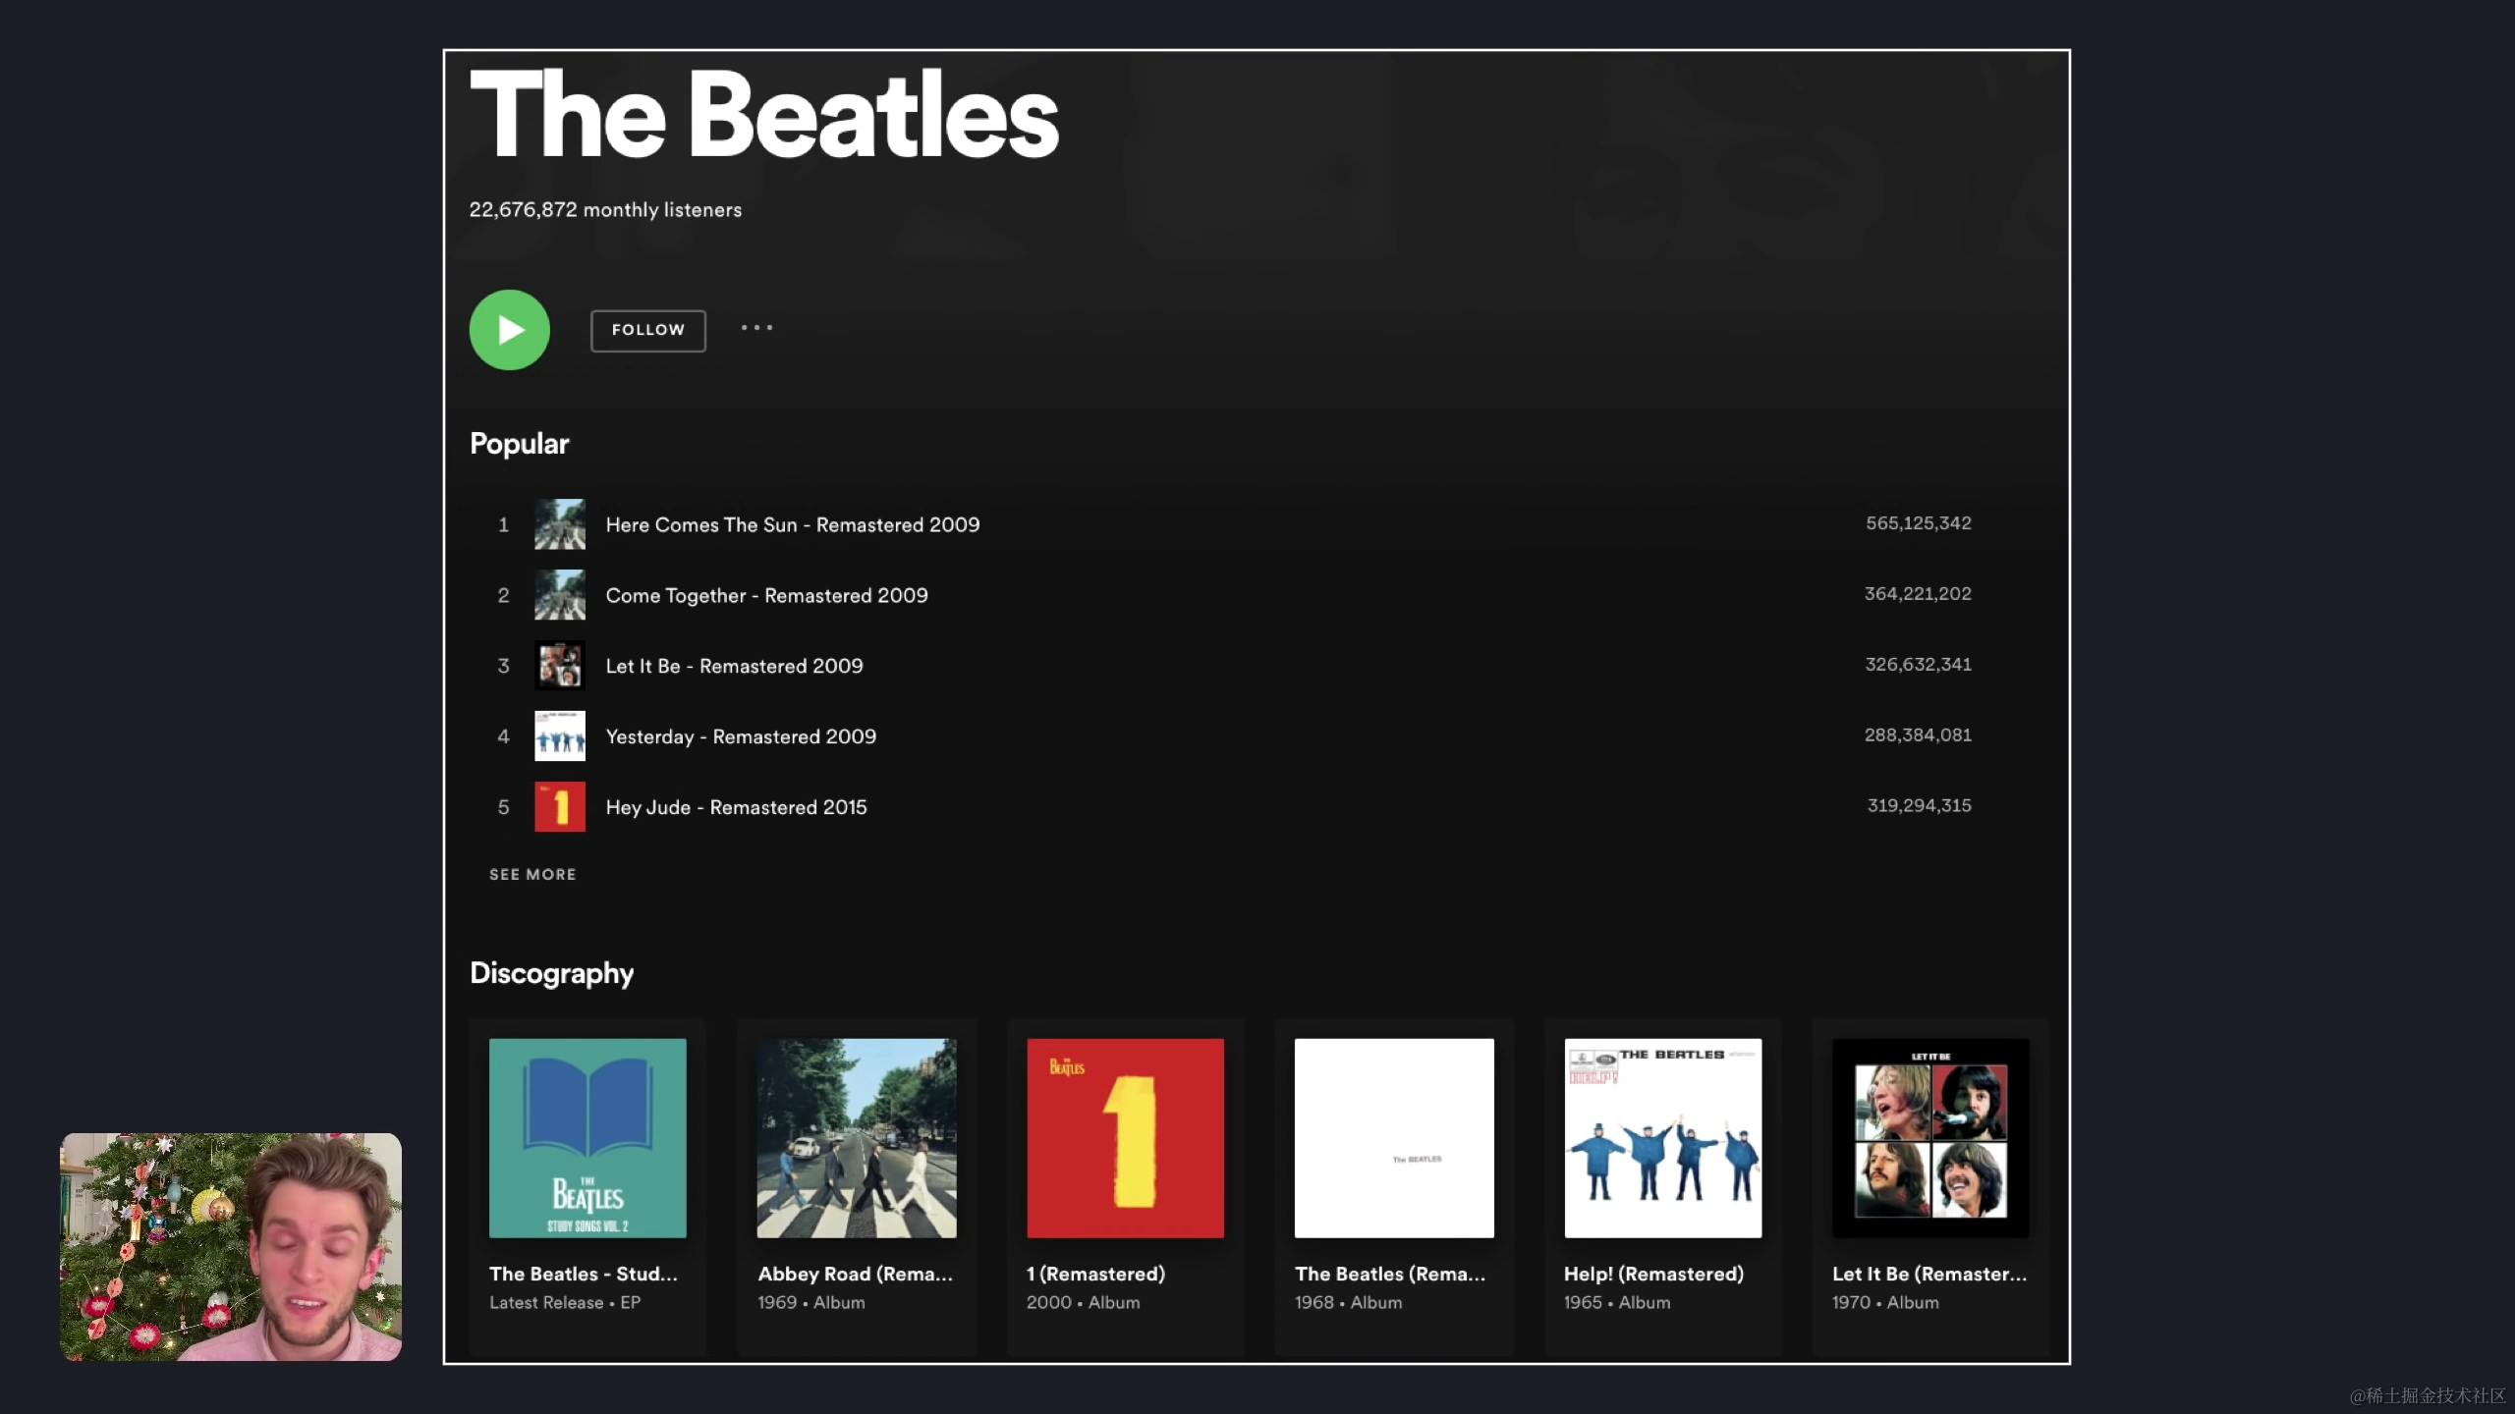Image resolution: width=2515 pixels, height=1414 pixels.
Task: Click Yesterday track Help! cover icon
Action: tap(559, 736)
